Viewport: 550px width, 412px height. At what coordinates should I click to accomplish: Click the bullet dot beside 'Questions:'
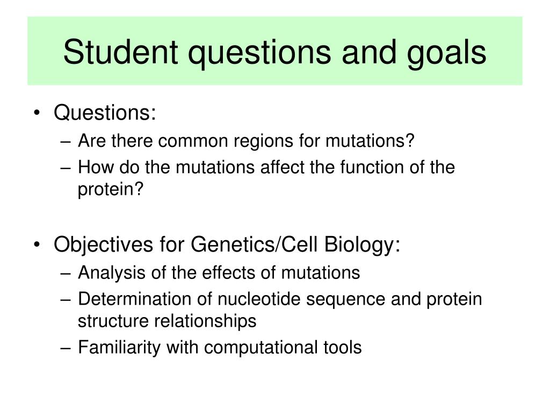37,114
